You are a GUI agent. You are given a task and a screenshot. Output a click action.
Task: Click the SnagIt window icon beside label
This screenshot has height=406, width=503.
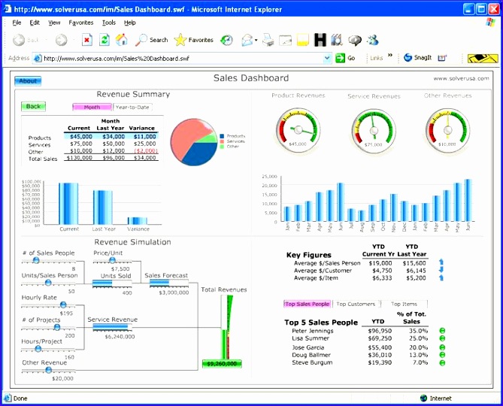442,58
